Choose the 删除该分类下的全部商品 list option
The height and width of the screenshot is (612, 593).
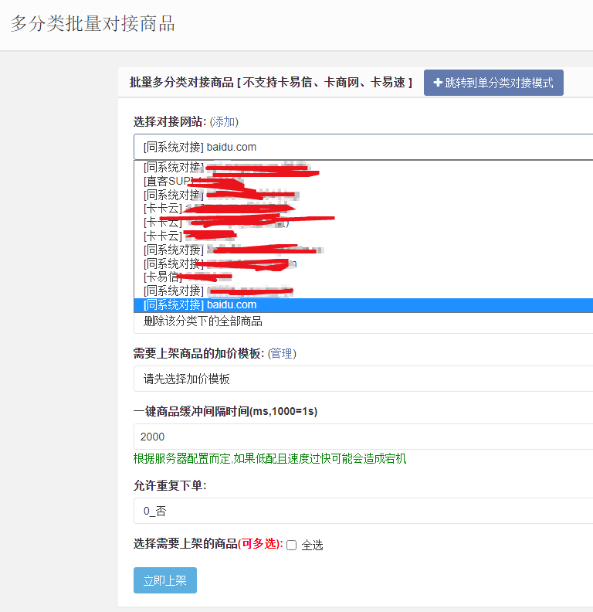(x=203, y=321)
